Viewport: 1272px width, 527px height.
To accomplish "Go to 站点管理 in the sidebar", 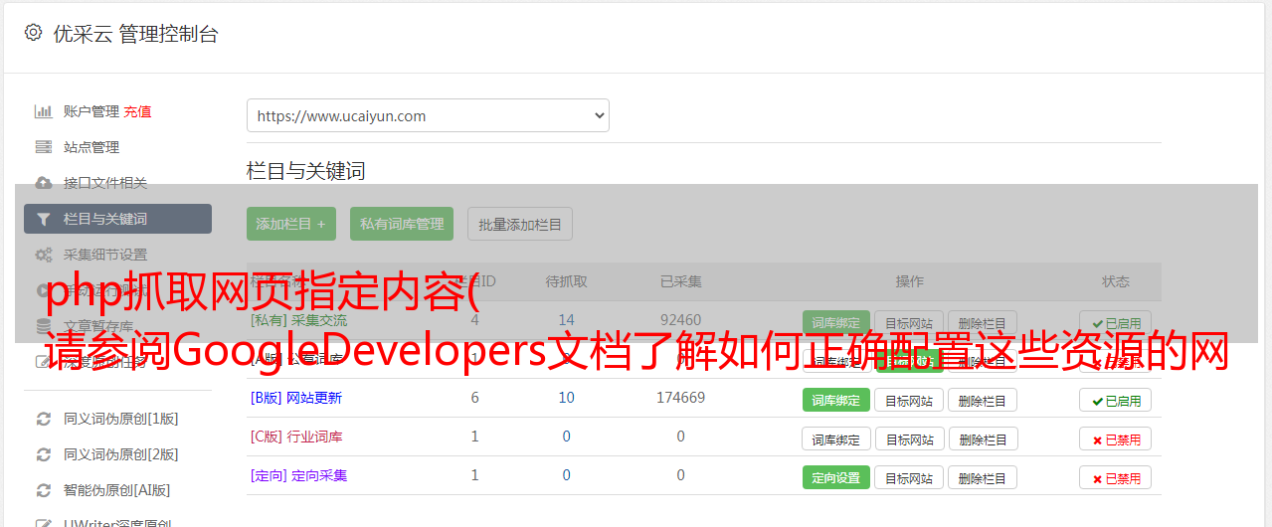I will [x=91, y=147].
